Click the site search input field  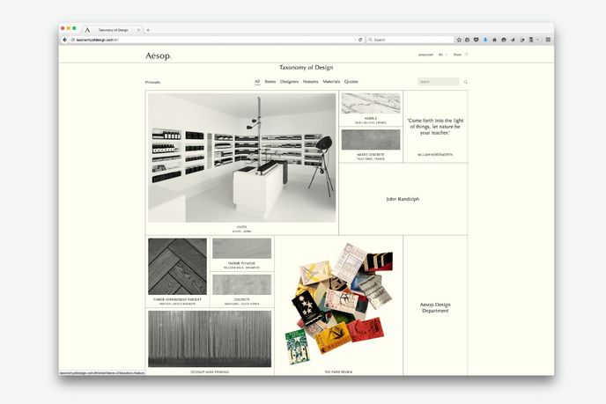[x=438, y=82]
